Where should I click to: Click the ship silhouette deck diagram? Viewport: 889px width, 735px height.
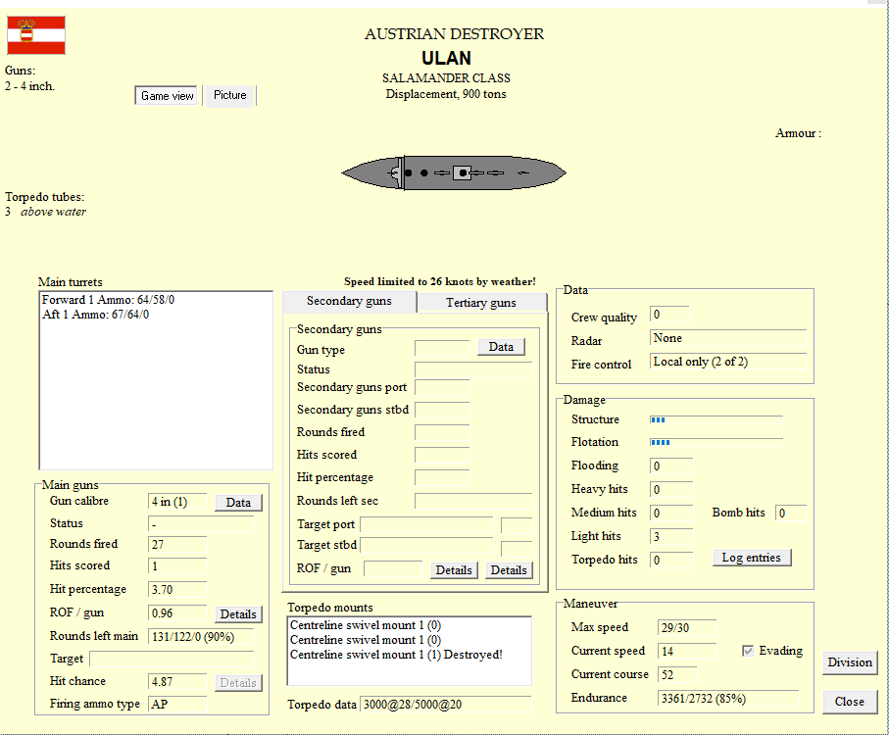454,172
